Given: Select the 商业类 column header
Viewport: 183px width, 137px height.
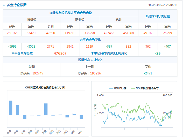Looking at the screenshot, I should coord(80,20).
